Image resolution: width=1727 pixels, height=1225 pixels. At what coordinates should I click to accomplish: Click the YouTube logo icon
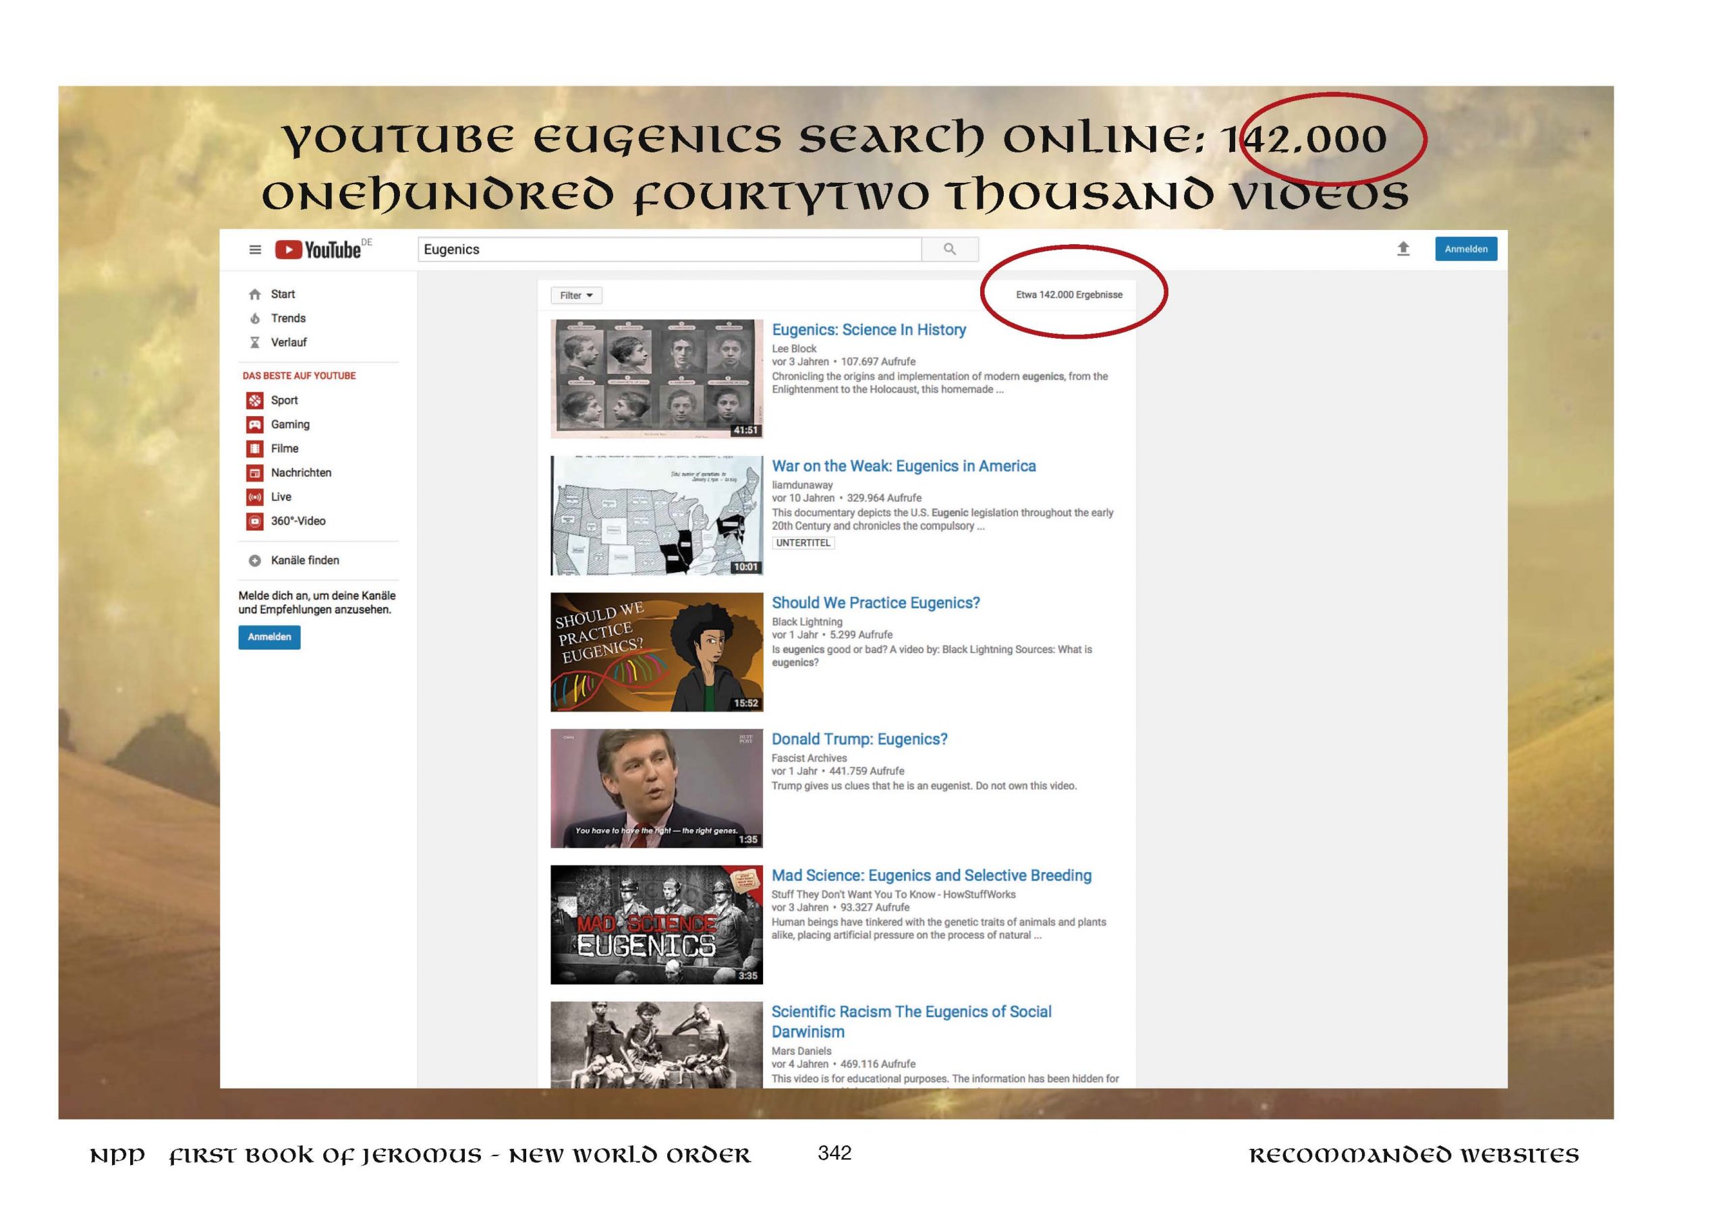click(289, 250)
